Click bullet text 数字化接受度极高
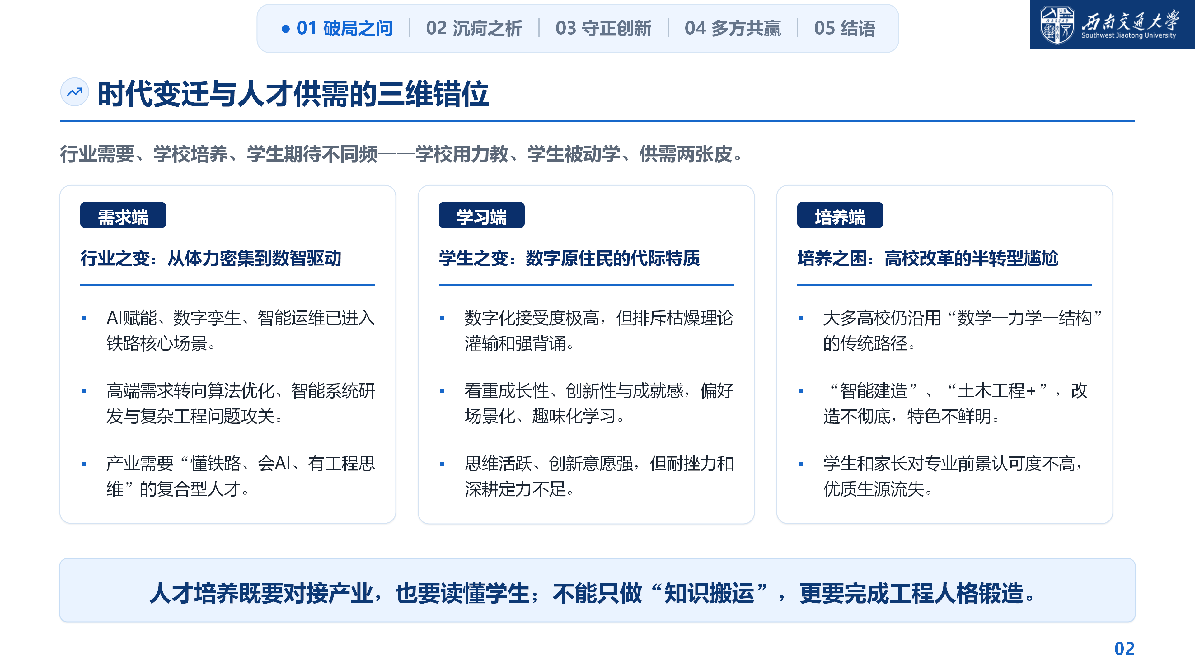Screen dimensions: 1195x672 tap(599, 331)
